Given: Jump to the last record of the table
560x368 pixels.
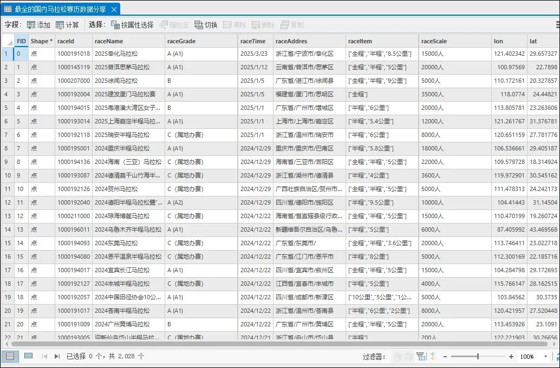Looking at the screenshot, I should (x=57, y=356).
